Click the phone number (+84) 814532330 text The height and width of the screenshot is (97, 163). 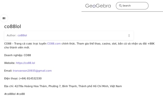(30, 78)
